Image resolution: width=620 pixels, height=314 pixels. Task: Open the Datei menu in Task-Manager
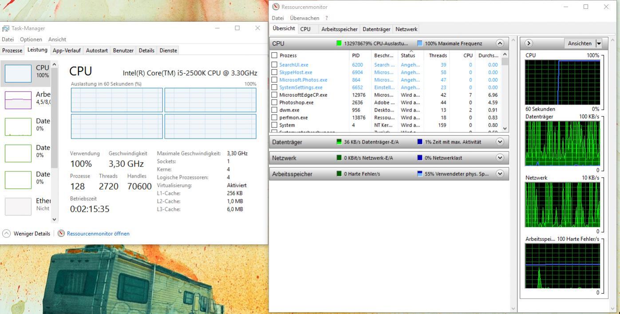pyautogui.click(x=8, y=40)
